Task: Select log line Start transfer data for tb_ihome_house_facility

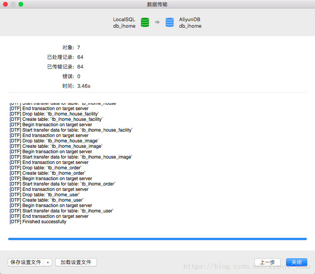Action: point(71,130)
